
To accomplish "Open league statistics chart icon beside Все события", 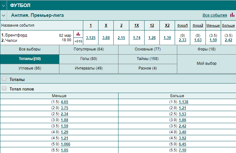I will 232,15.
